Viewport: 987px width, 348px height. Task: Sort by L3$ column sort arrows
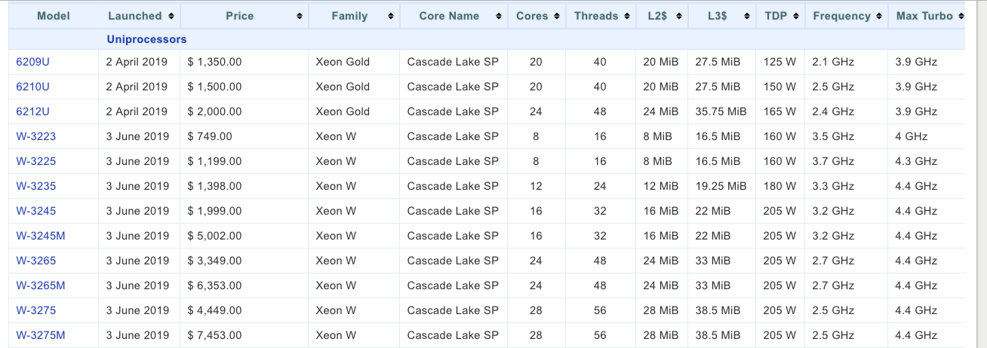tap(746, 16)
